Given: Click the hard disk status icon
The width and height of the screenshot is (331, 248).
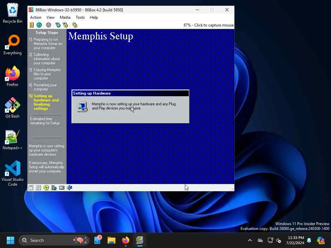Looking at the screenshot, I should [62, 188].
